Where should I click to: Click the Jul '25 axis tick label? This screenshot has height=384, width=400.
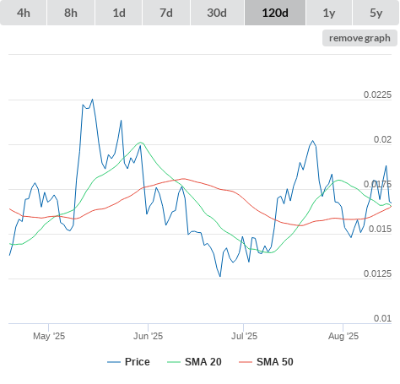[x=244, y=336]
